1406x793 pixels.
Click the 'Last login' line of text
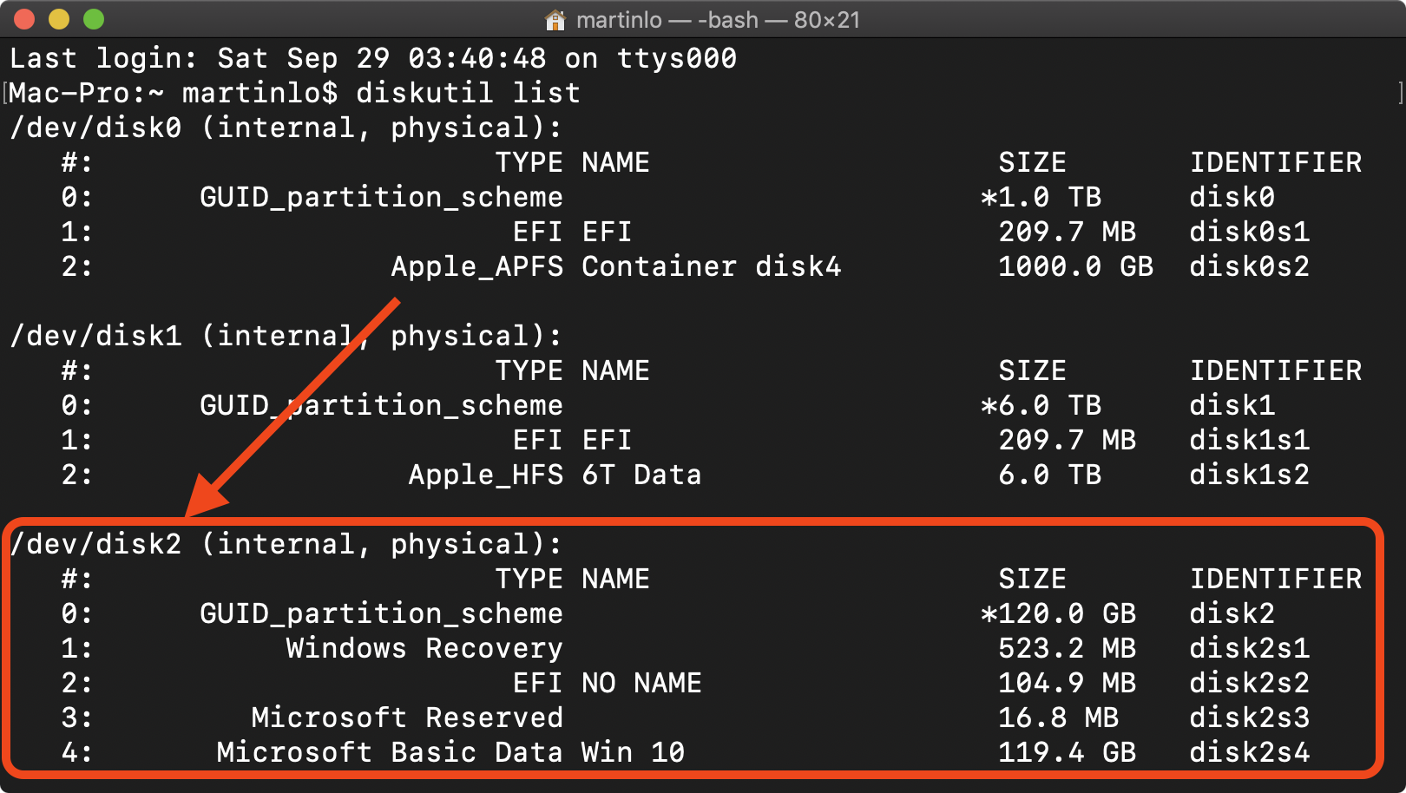[373, 58]
